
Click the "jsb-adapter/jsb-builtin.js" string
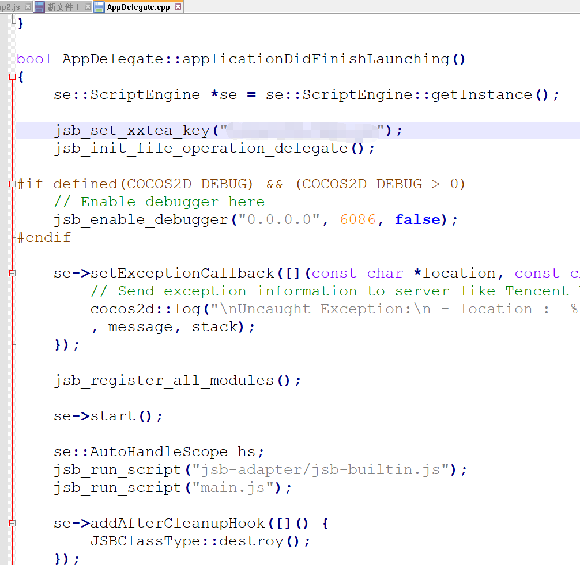click(321, 469)
